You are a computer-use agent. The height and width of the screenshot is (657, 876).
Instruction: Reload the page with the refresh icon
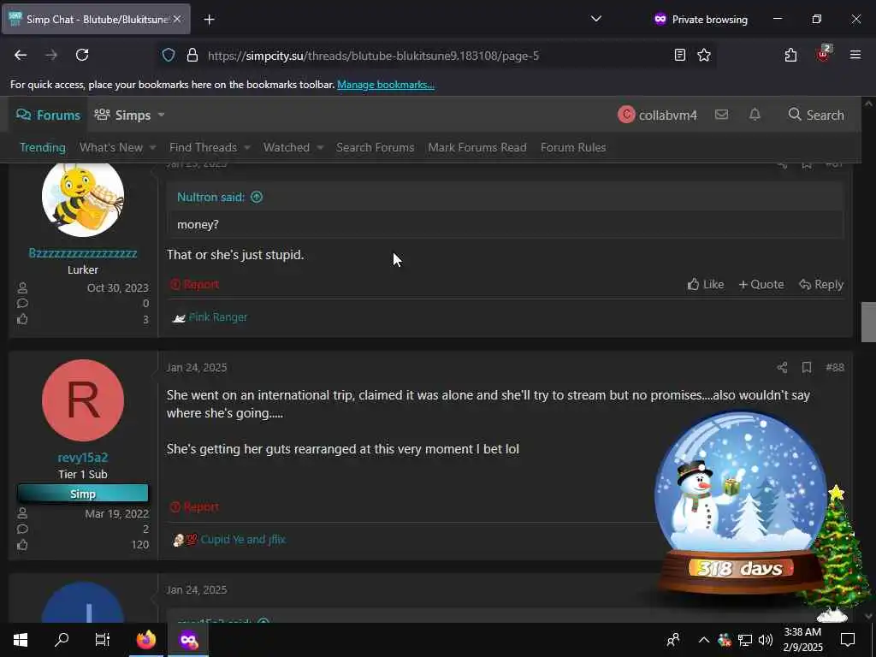pos(82,55)
